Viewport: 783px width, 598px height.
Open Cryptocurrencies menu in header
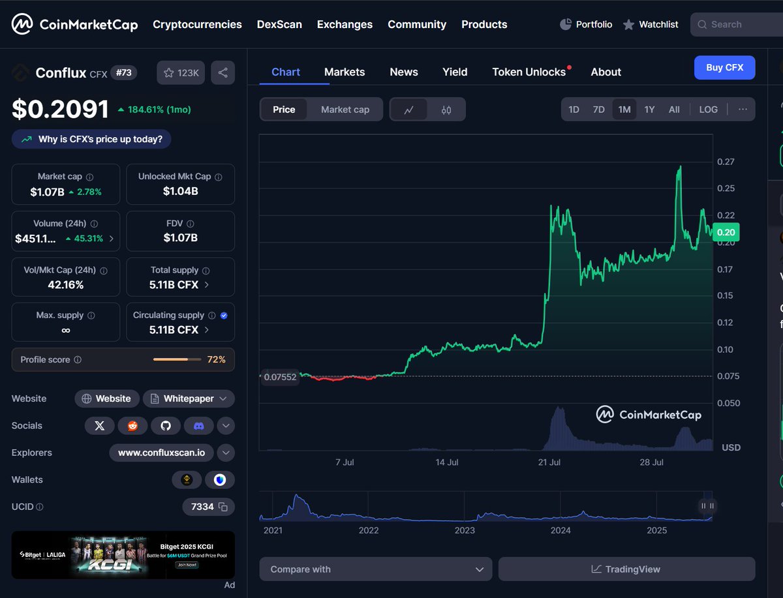point(197,24)
